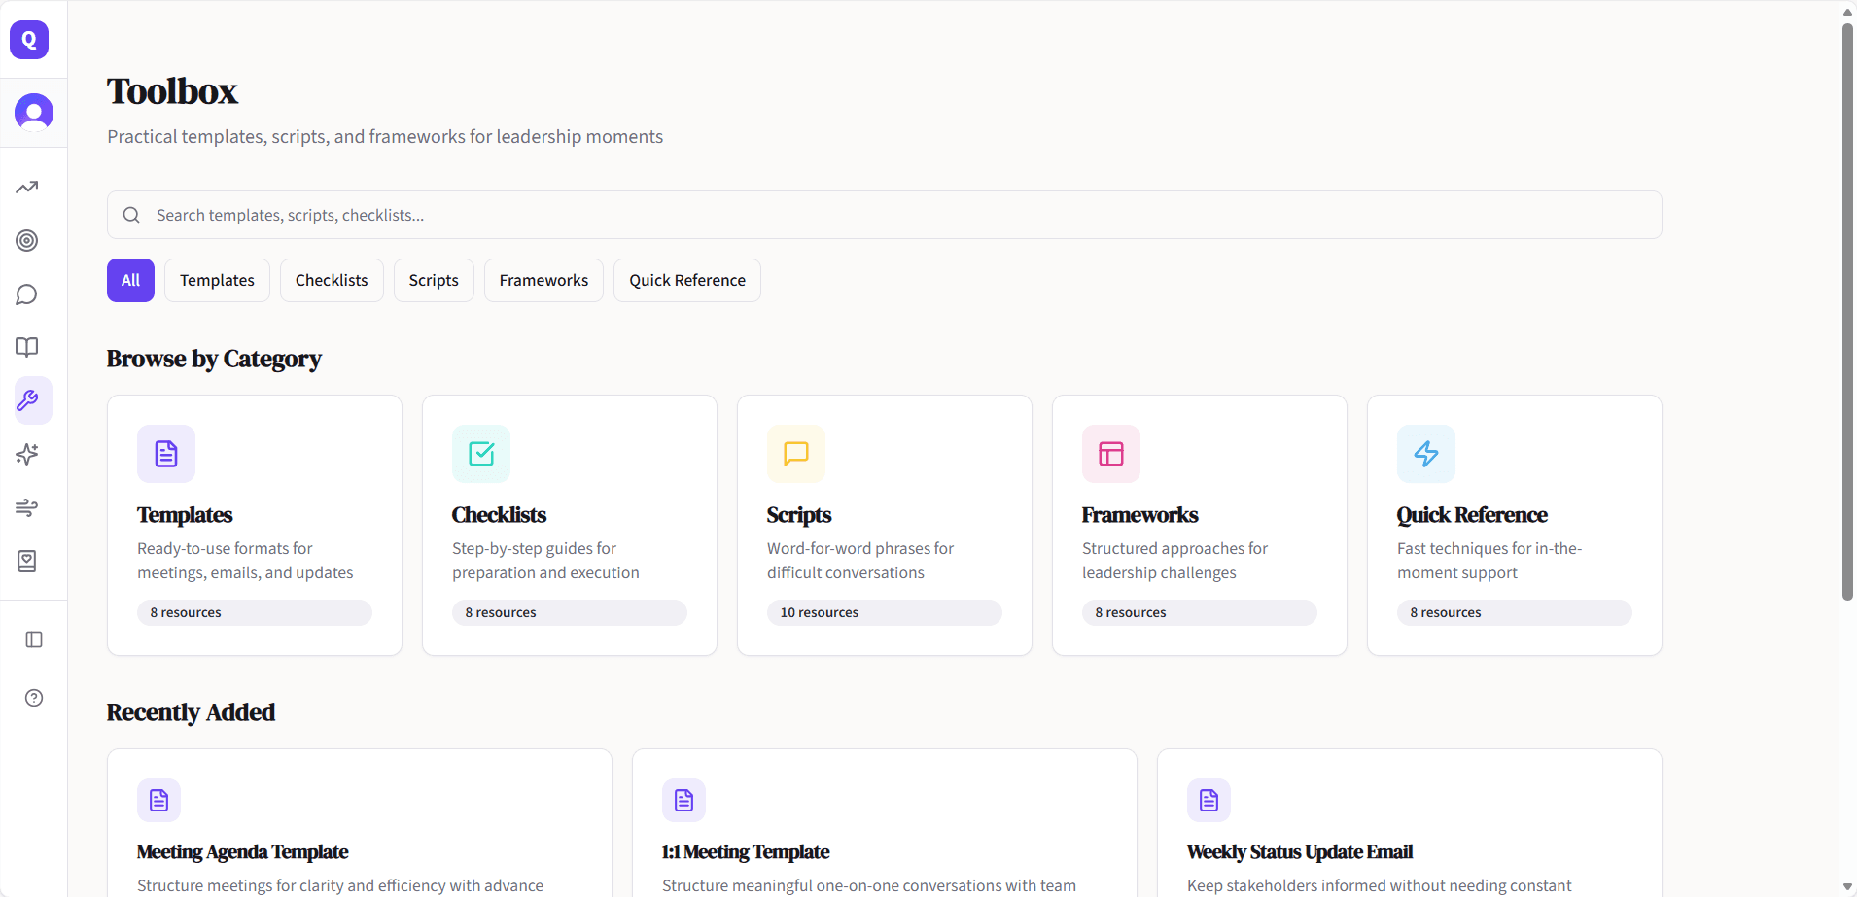Click the purple Q logo icon
1857x897 pixels.
coord(29,40)
